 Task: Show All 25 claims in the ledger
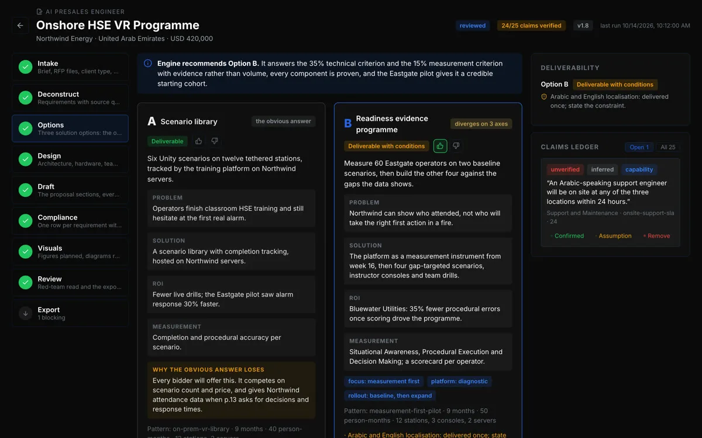pos(668,147)
